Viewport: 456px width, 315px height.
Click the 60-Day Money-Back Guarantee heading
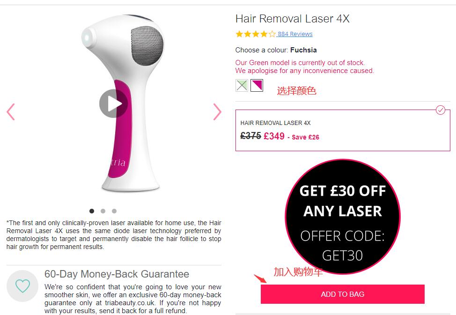[117, 274]
